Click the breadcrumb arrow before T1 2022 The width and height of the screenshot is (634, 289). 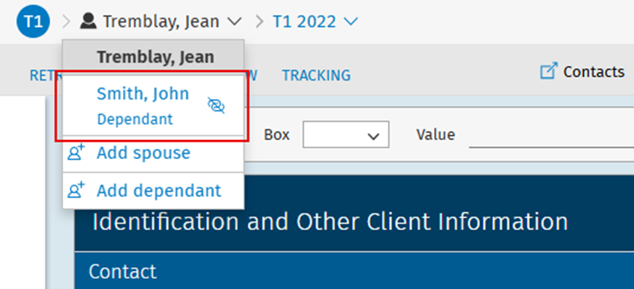tap(260, 22)
